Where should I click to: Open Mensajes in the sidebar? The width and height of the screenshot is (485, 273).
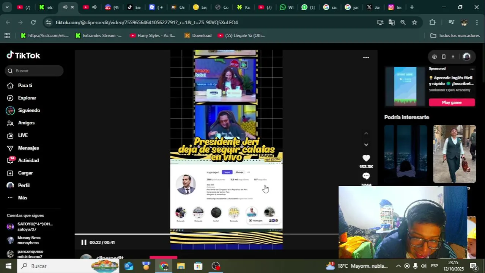pos(28,148)
